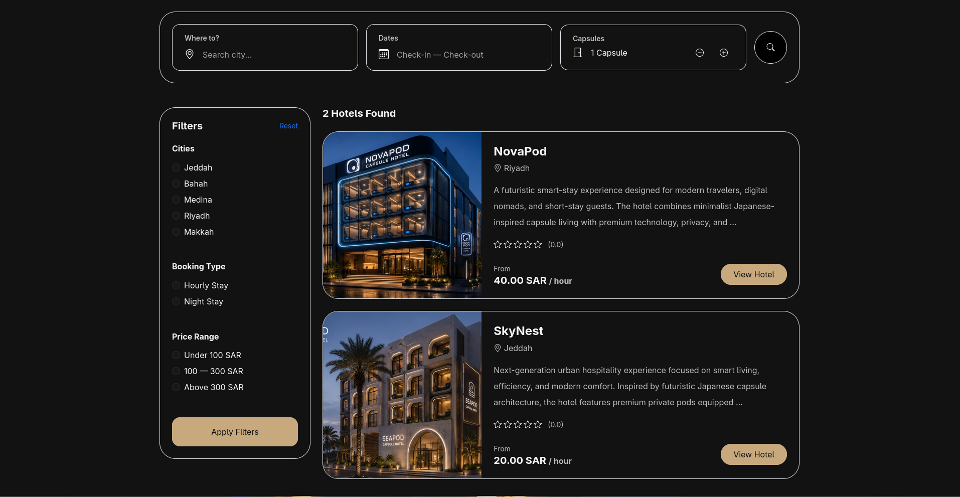Click the Price Range section label

pos(195,337)
